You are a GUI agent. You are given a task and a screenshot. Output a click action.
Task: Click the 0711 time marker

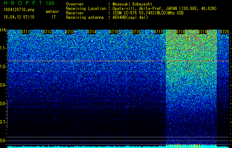(25, 32)
